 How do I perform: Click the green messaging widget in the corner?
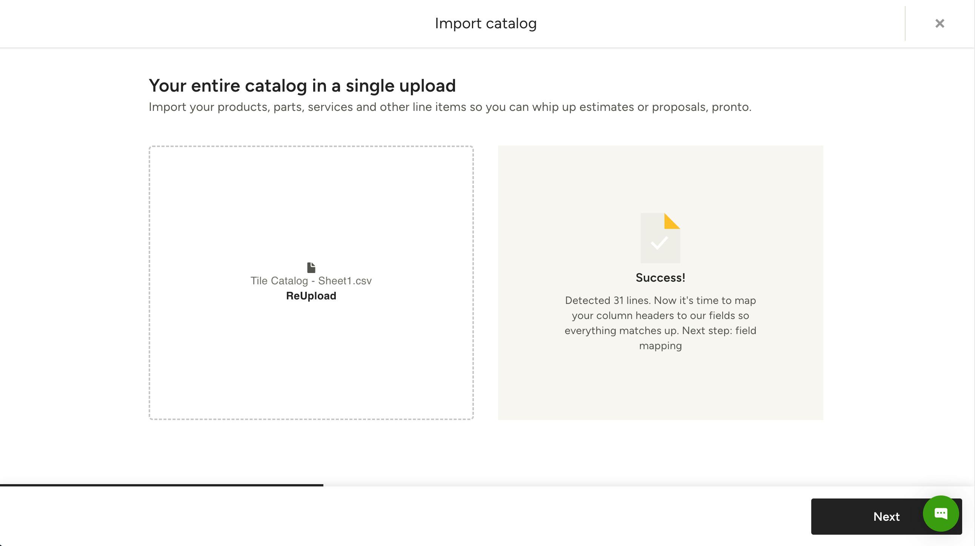click(x=941, y=514)
